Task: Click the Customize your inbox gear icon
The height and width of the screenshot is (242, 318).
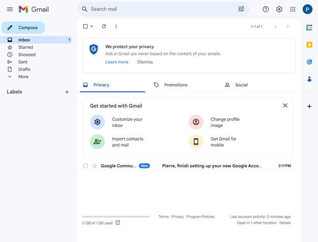Action: coord(97,122)
